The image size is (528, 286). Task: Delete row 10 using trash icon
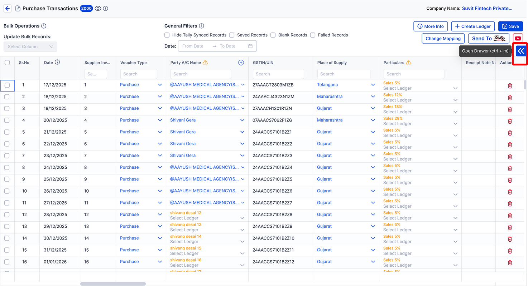click(510, 192)
